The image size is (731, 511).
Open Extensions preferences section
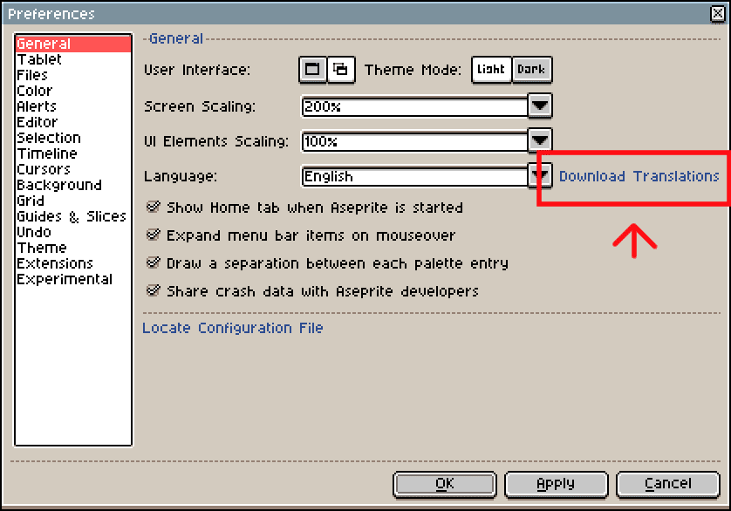[73, 264]
